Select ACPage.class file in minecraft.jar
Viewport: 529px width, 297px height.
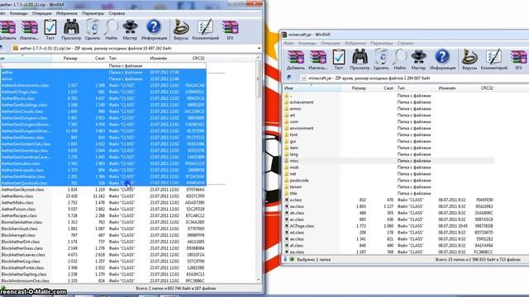[302, 226]
